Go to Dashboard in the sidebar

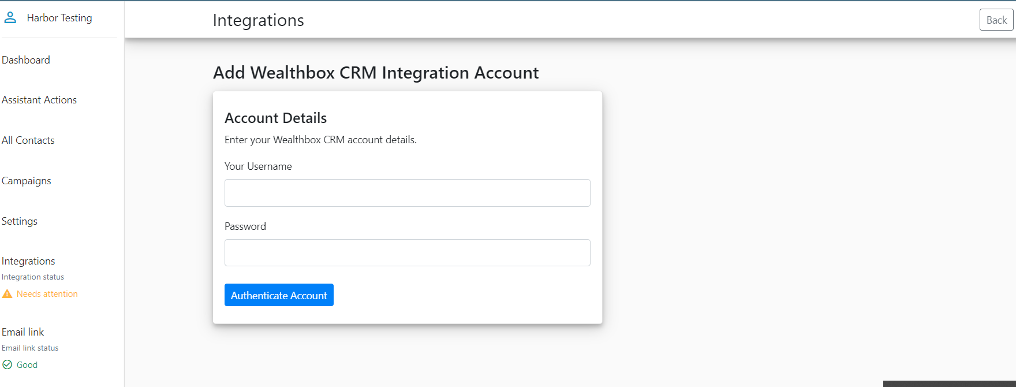[x=26, y=60]
